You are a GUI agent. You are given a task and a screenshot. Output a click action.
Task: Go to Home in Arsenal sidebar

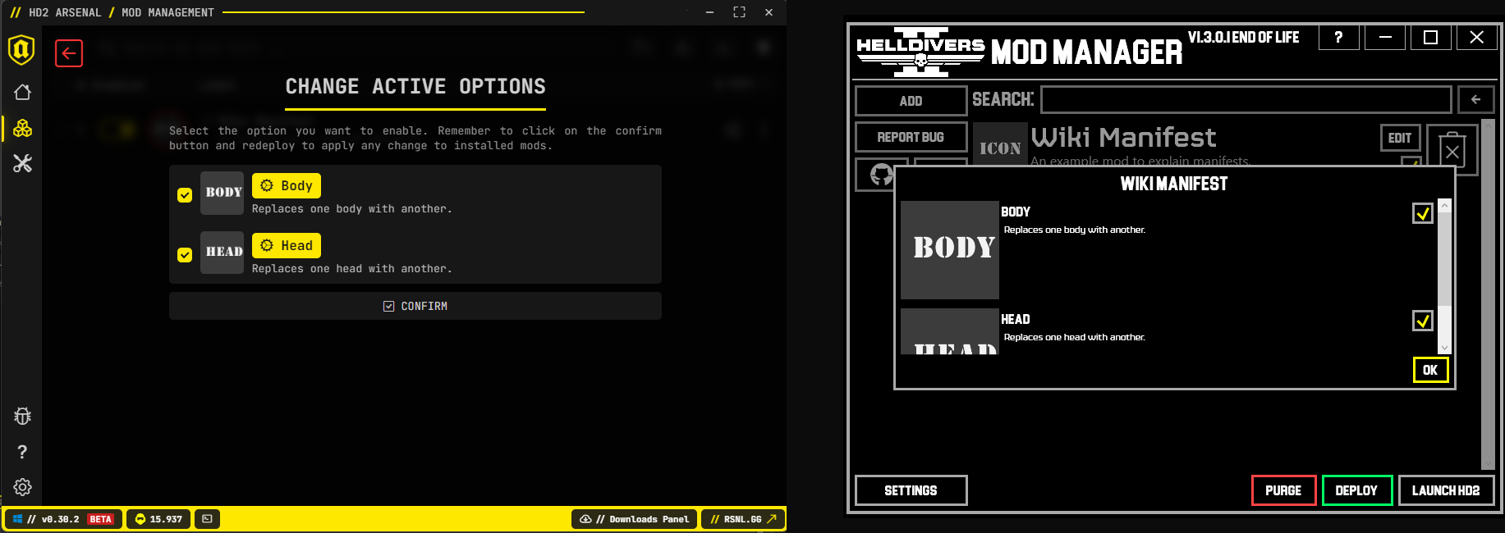coord(22,92)
